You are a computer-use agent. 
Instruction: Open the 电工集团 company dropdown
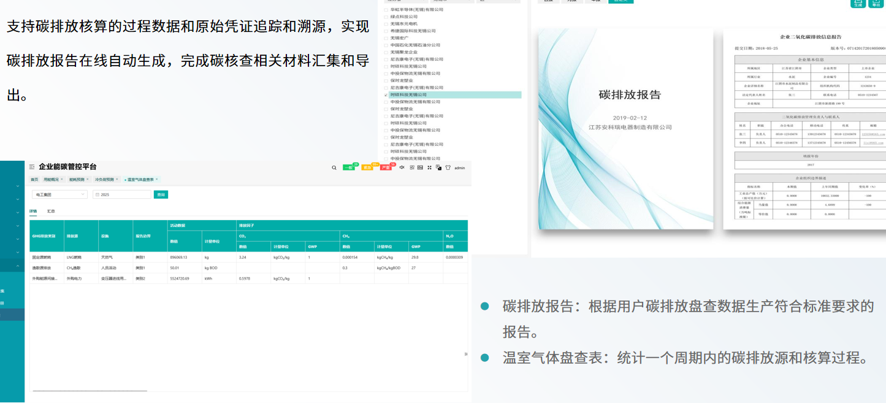(x=59, y=194)
